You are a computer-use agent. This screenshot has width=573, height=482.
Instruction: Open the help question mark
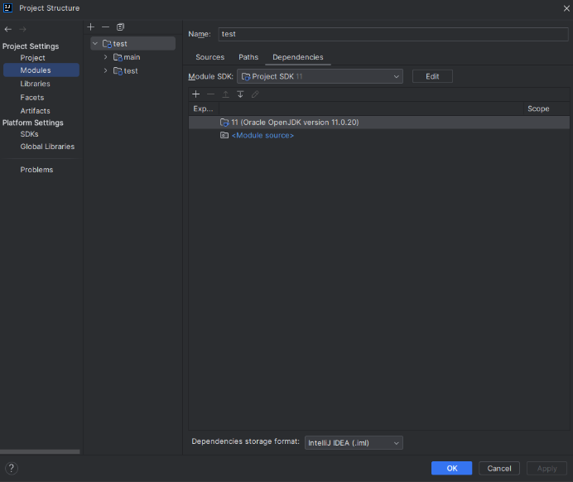(12, 468)
